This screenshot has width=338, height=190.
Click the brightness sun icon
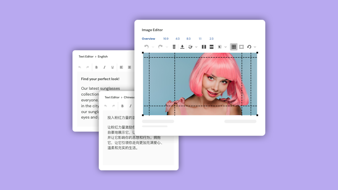click(220, 47)
